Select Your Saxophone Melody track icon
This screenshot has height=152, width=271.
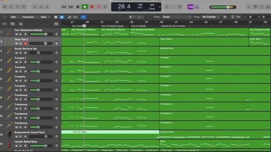pos(8,33)
